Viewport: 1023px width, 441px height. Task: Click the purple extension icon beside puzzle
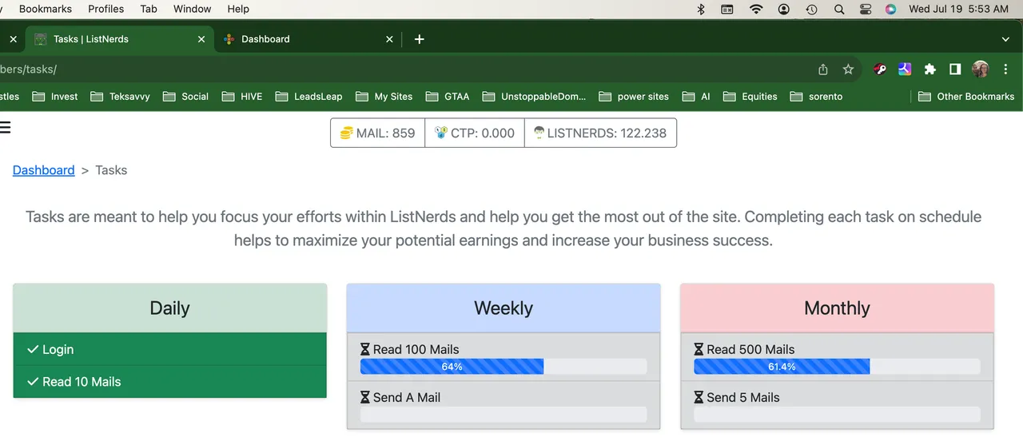coord(905,70)
